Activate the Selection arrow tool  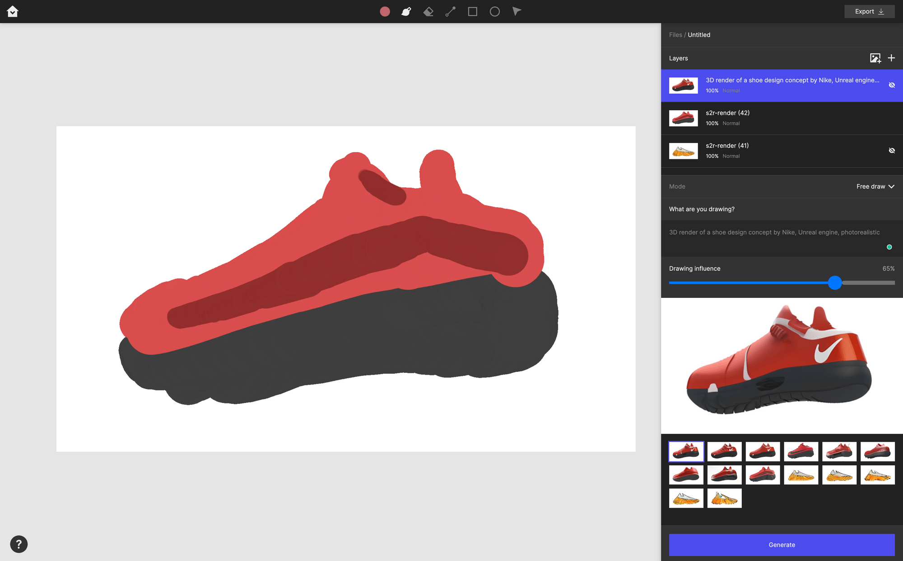[516, 11]
